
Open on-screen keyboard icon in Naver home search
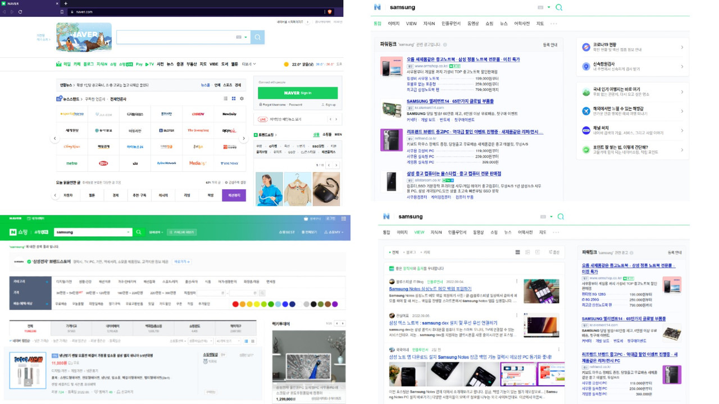pos(239,37)
